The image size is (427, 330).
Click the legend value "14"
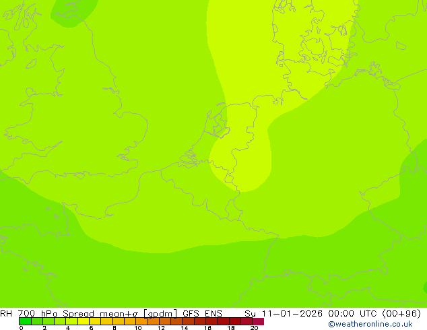pyautogui.click(x=185, y=328)
